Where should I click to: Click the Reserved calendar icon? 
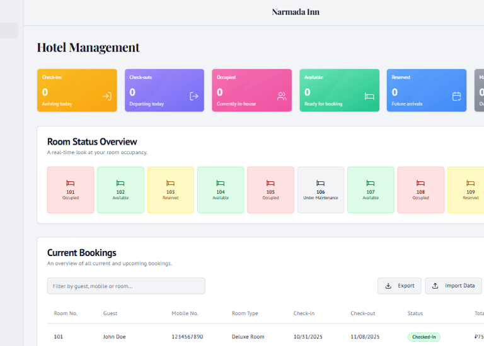point(456,96)
